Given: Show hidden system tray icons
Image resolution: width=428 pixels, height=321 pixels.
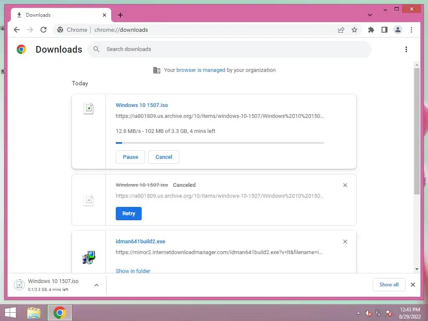Looking at the screenshot, I should point(358,313).
